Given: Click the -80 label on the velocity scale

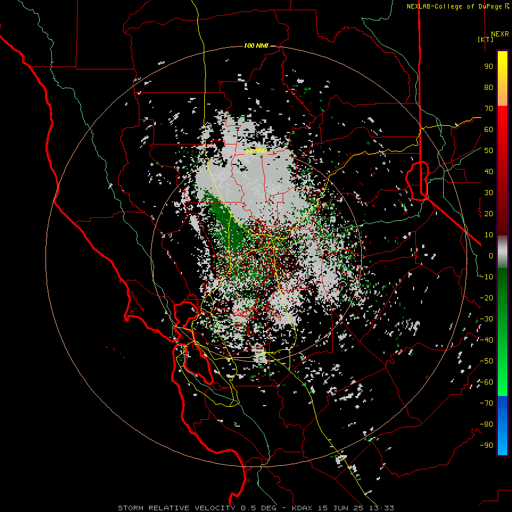Looking at the screenshot, I should [x=486, y=424].
